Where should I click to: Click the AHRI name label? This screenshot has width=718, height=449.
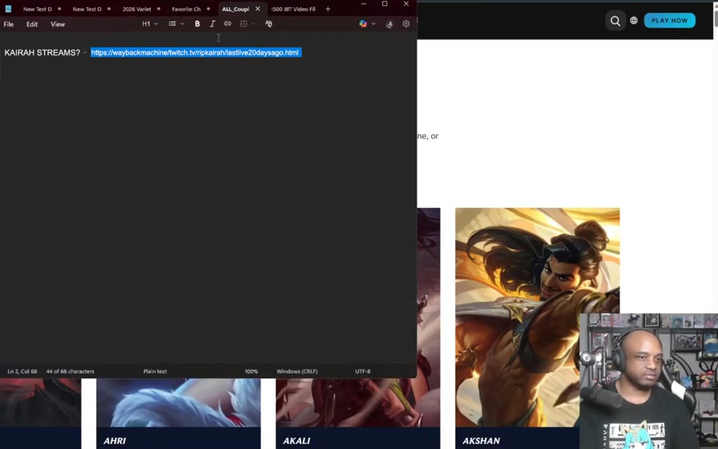pos(114,441)
